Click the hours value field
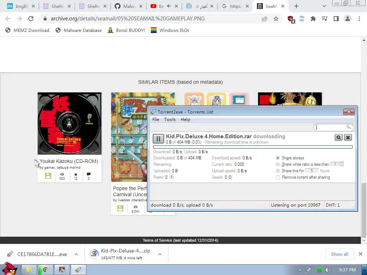 (312, 171)
